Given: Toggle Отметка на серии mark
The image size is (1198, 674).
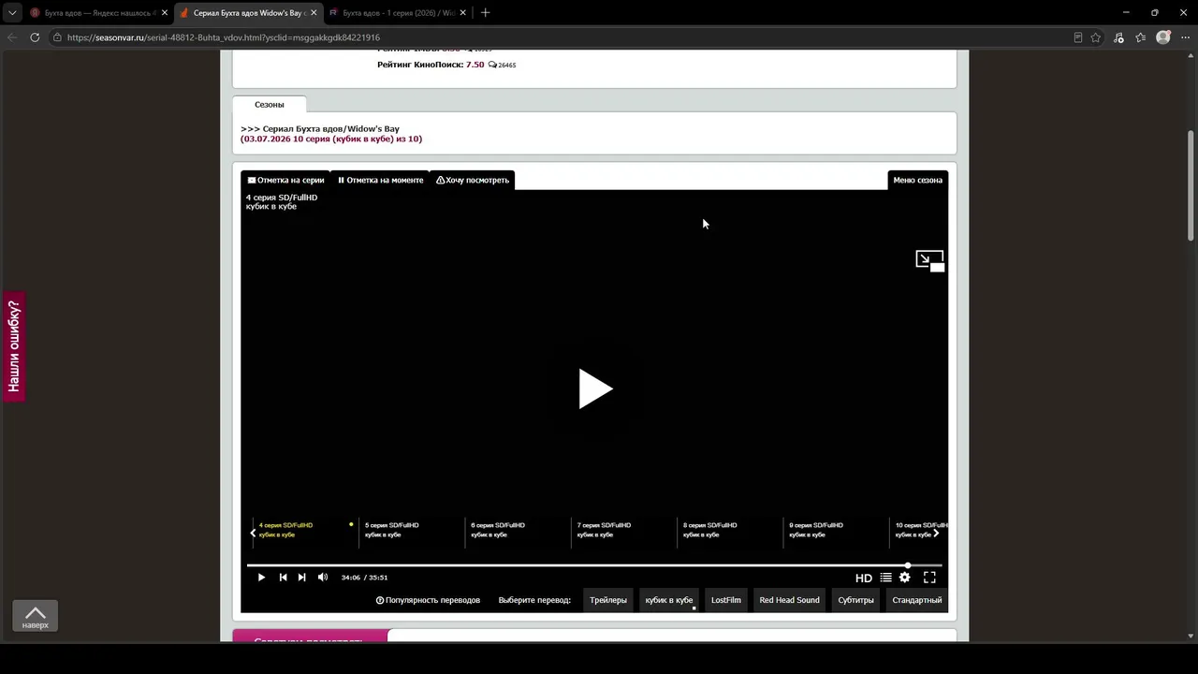Looking at the screenshot, I should tap(285, 180).
